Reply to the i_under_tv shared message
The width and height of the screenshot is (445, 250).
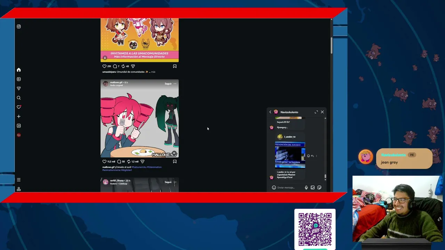[x=312, y=156]
